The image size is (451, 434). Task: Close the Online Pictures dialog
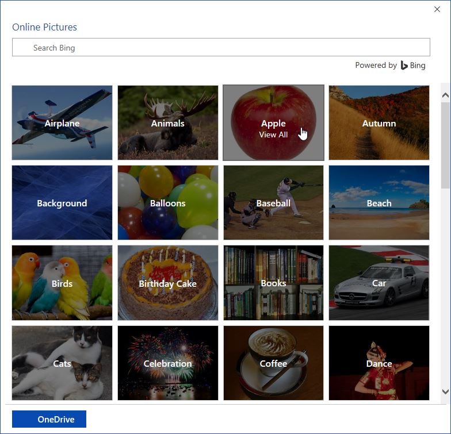(x=437, y=9)
